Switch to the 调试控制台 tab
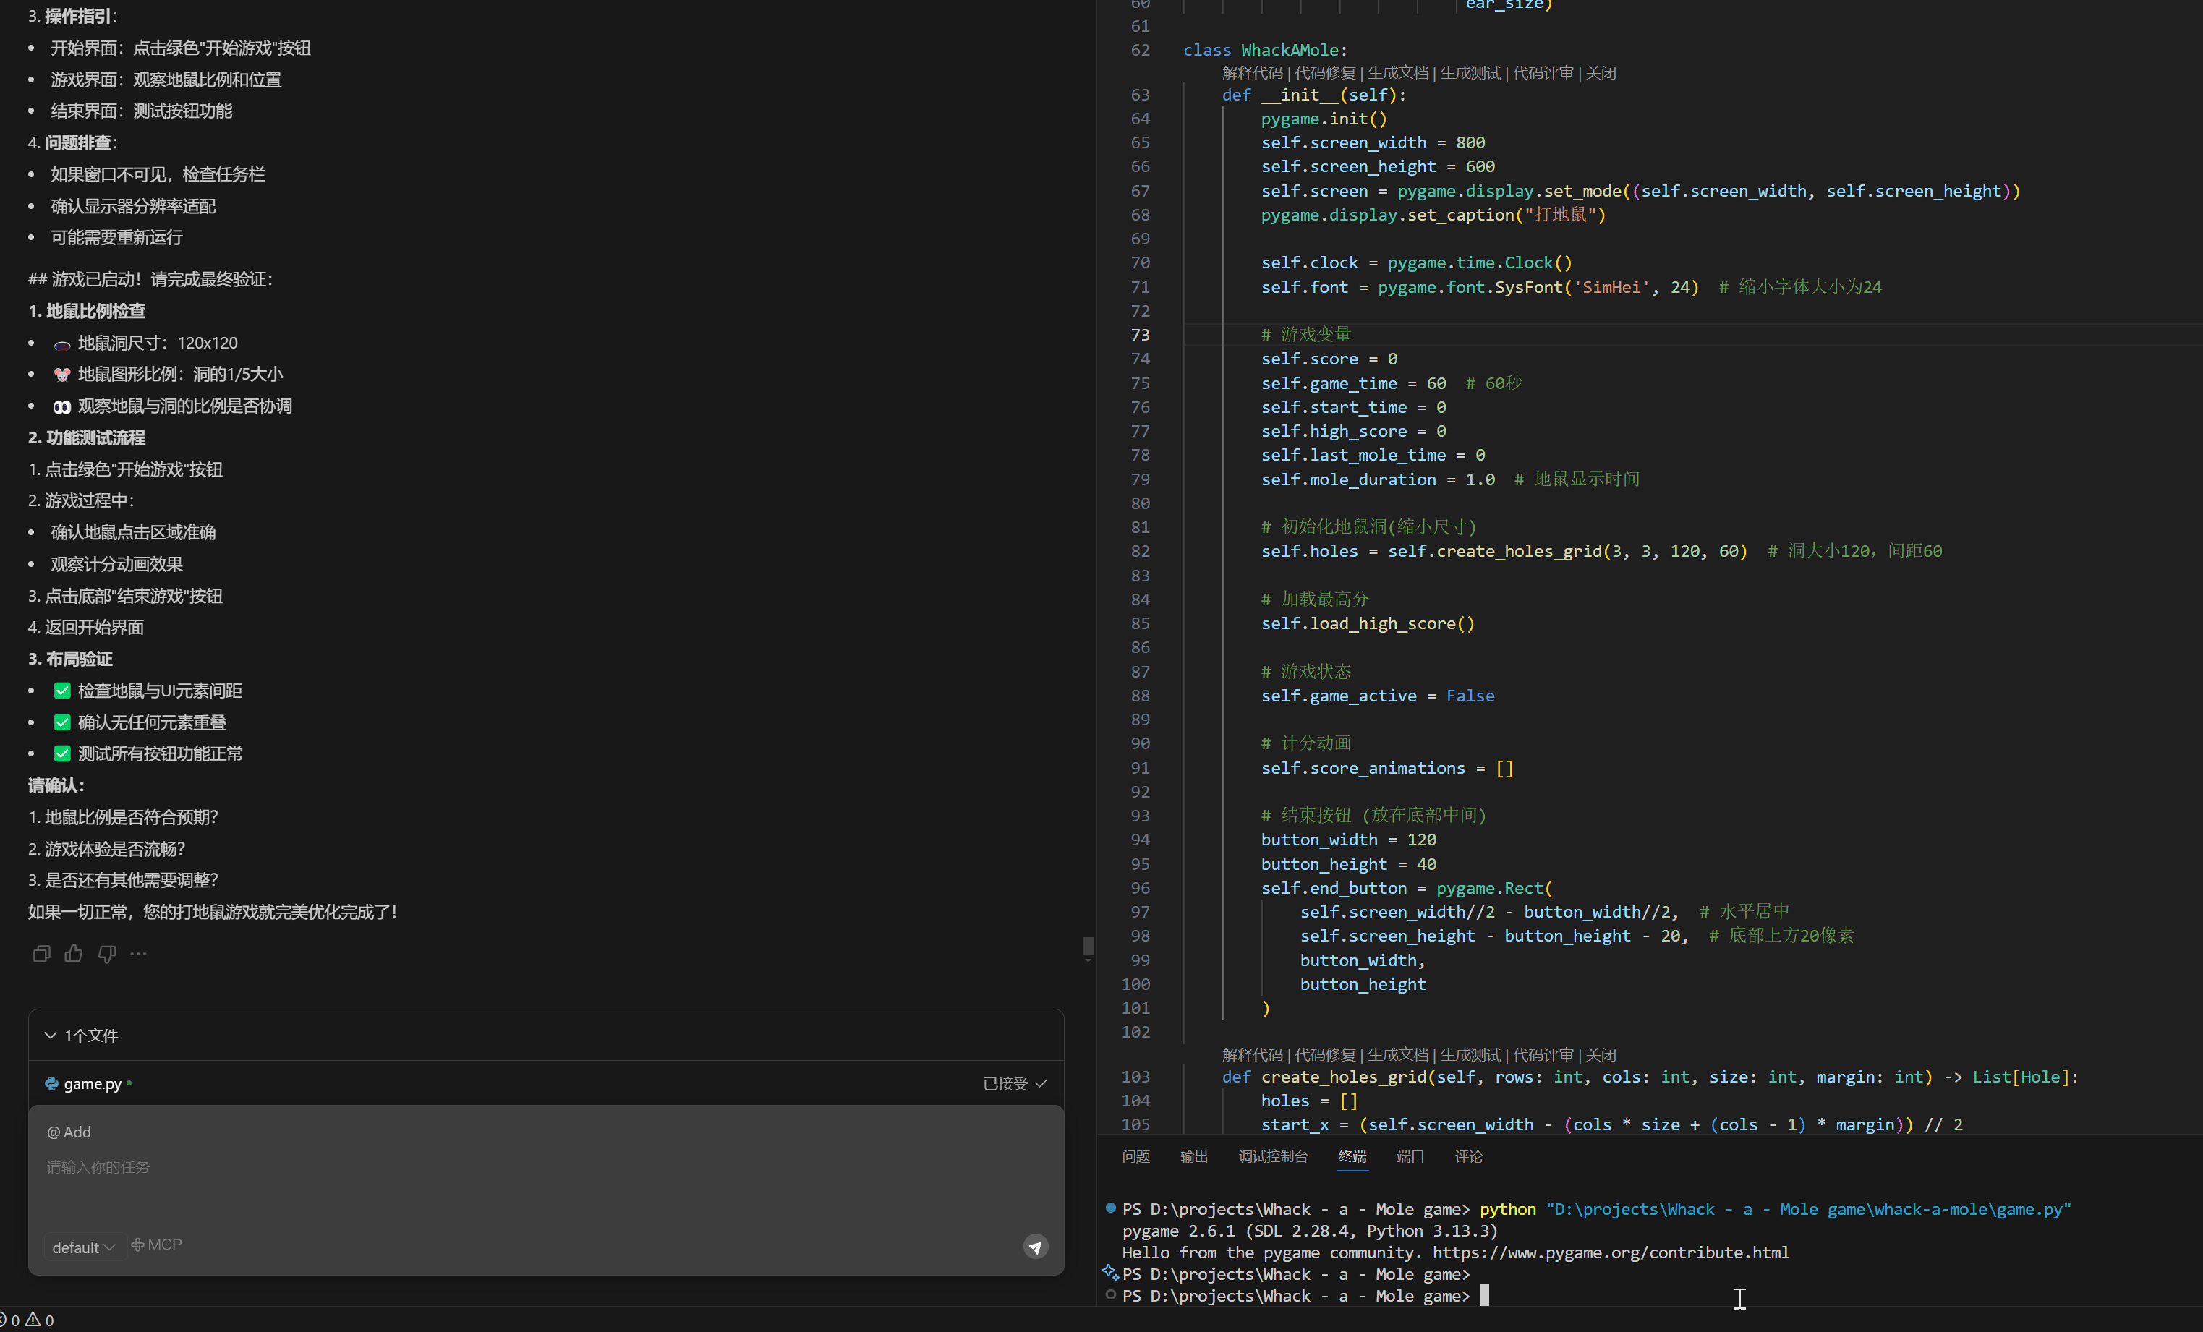This screenshot has width=2203, height=1332. pos(1273,1157)
